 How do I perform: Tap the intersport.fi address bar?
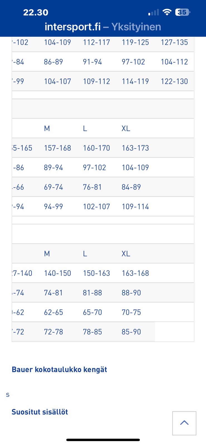click(x=73, y=27)
